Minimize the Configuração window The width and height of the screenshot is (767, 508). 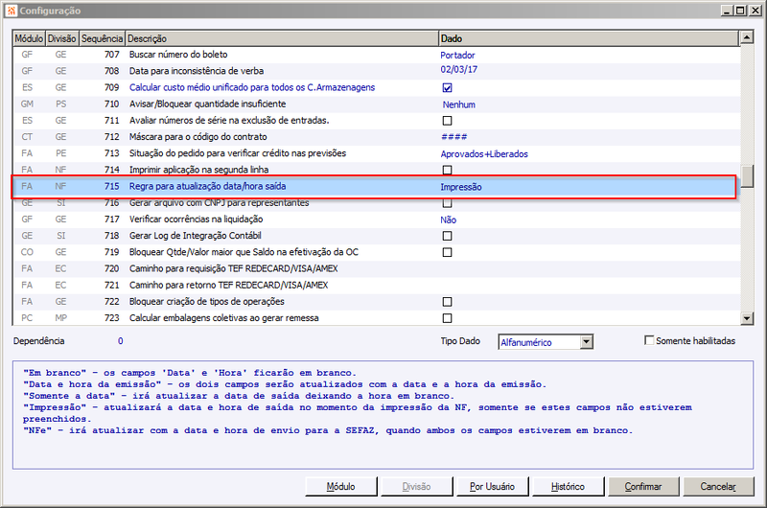tap(727, 11)
